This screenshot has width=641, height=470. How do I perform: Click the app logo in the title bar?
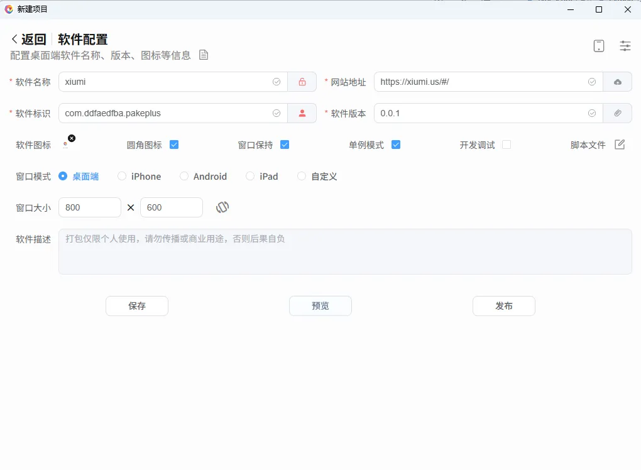pyautogui.click(x=9, y=9)
